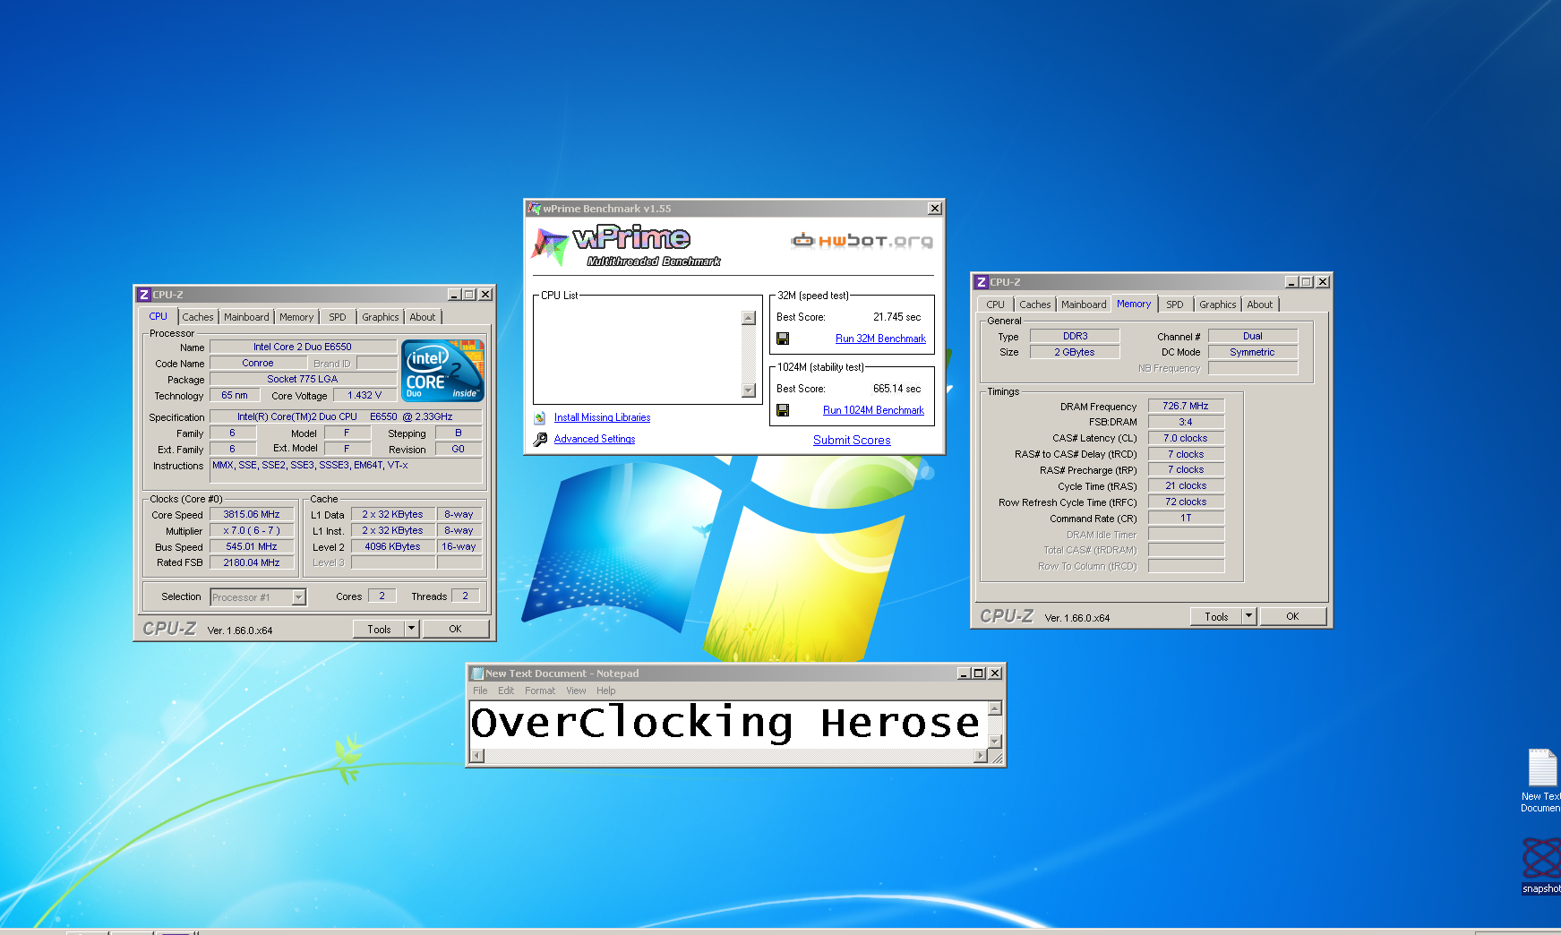Click Run 1024M Benchmark link

coord(873,410)
